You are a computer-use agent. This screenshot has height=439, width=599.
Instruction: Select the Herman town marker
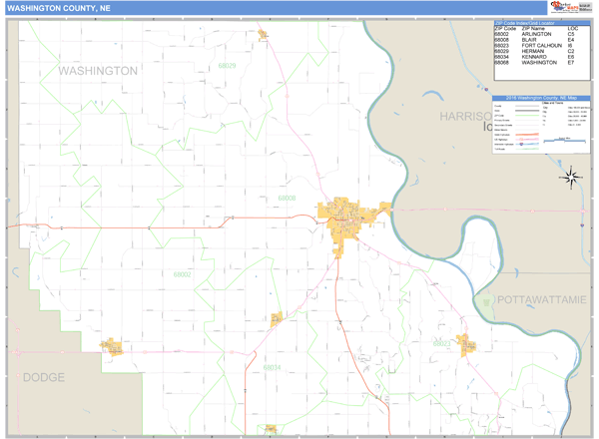(264, 35)
